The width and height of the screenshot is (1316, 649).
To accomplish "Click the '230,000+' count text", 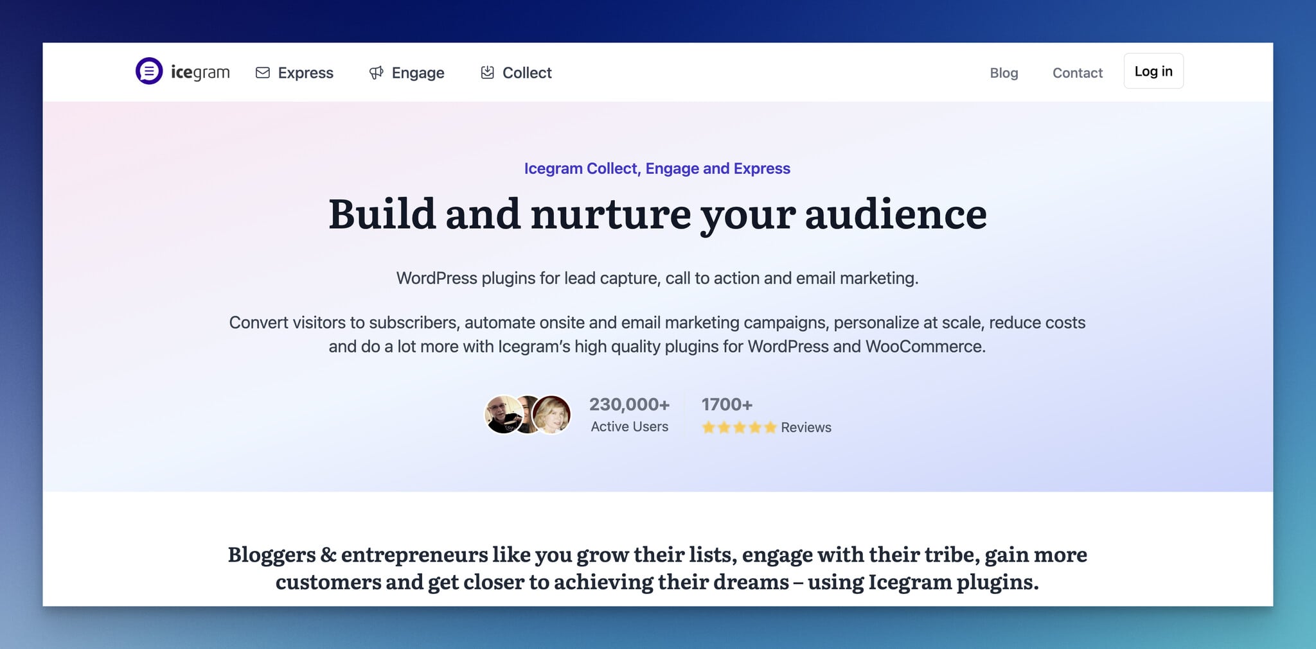I will point(630,404).
